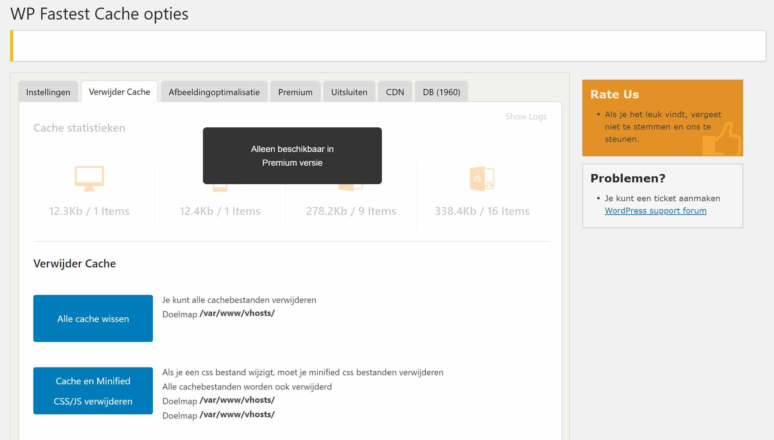
Task: Click the 'Problemen?' heading
Action: point(628,178)
